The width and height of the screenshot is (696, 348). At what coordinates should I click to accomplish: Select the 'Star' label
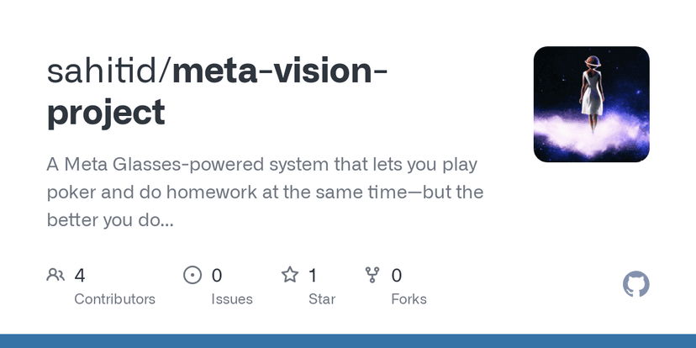click(x=322, y=299)
